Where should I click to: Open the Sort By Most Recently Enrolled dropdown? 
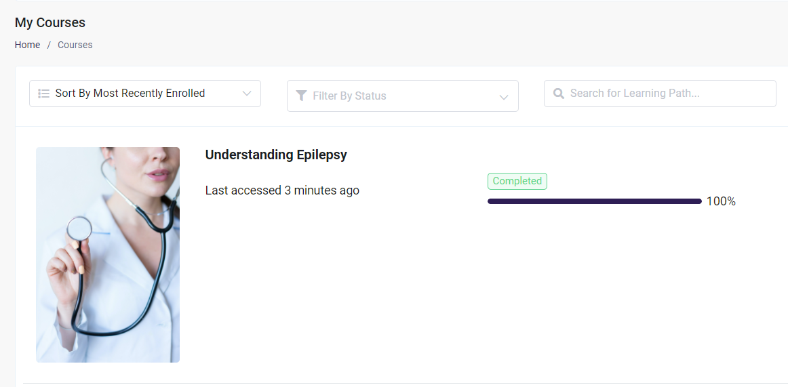(x=144, y=94)
